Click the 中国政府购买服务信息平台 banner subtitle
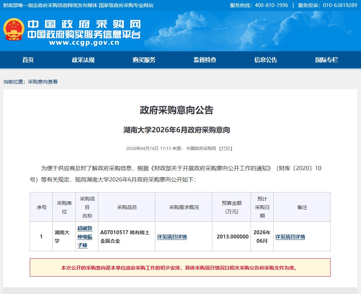 click(x=84, y=35)
